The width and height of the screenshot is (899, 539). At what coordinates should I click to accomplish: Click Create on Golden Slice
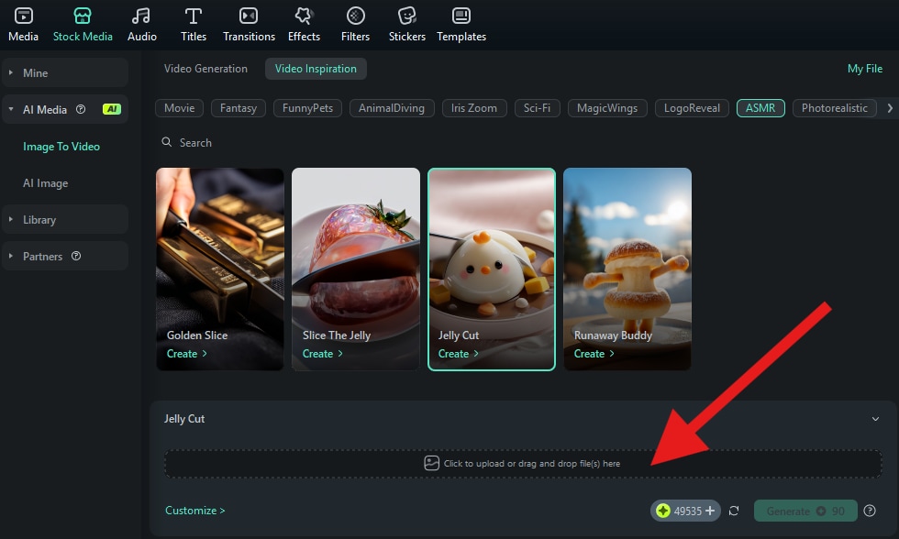point(187,354)
